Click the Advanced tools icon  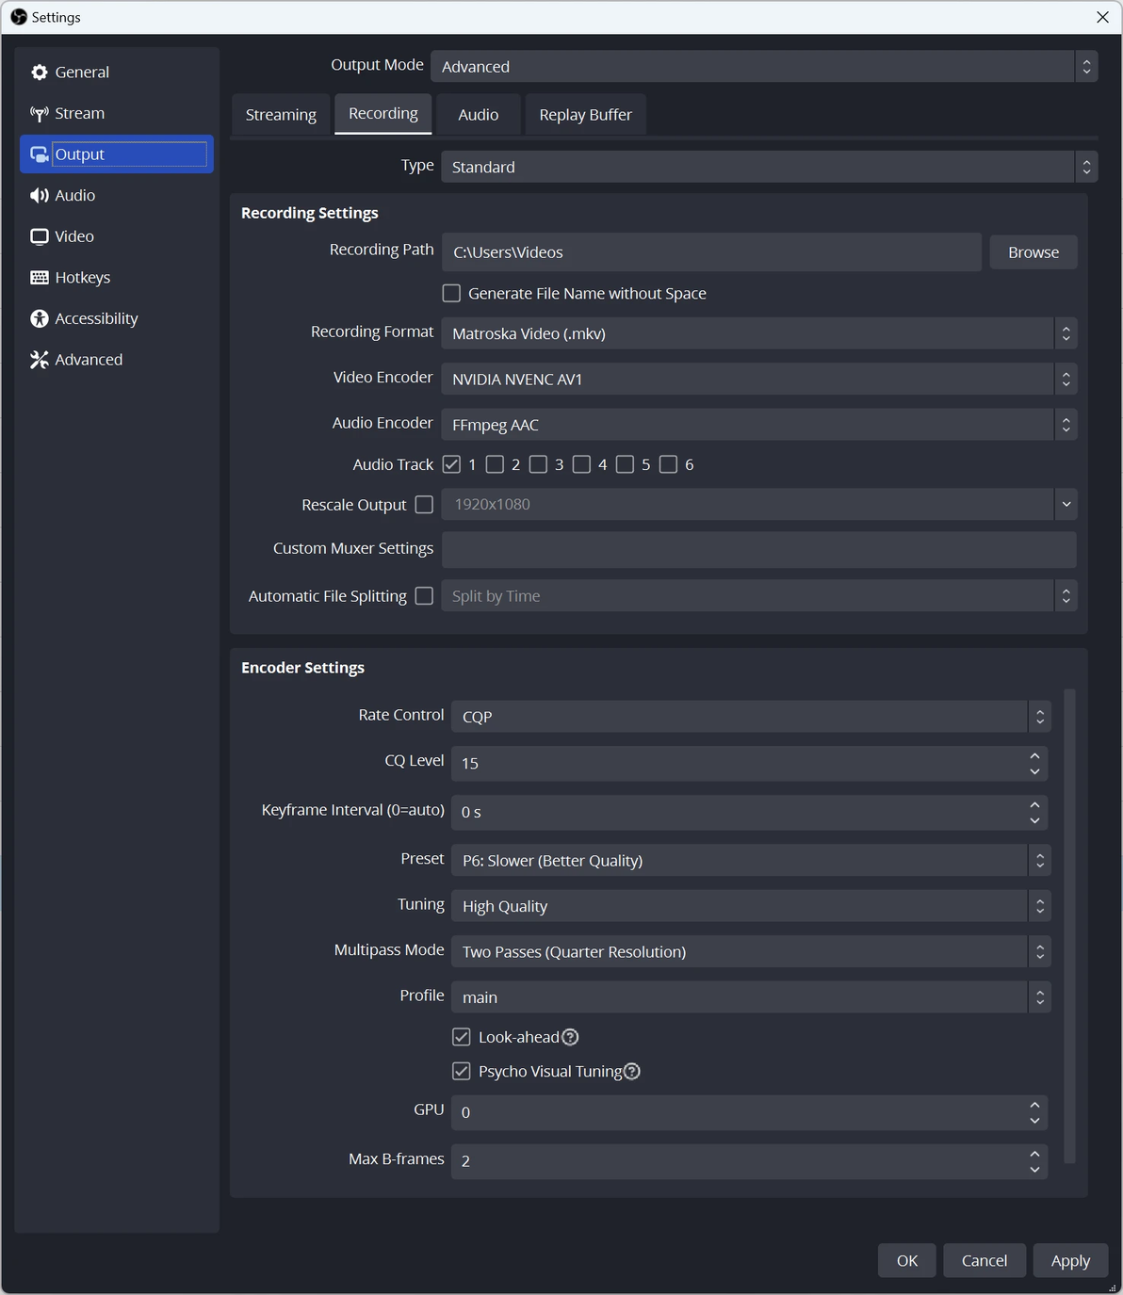pos(39,360)
